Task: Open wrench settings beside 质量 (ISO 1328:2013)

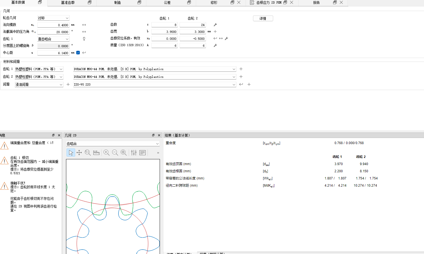Action: point(215,45)
